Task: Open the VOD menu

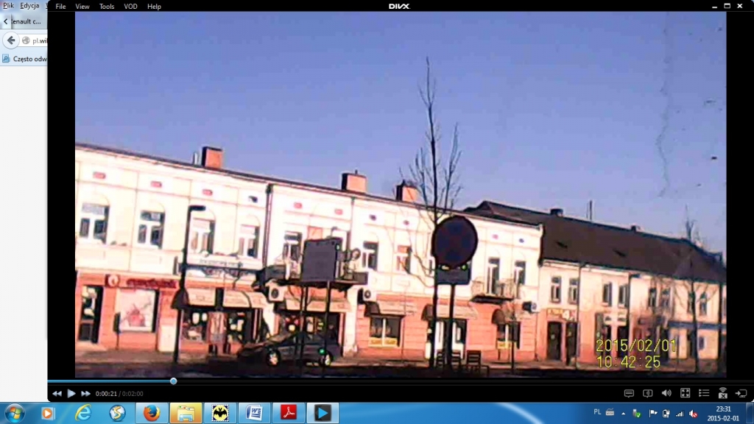Action: [130, 7]
